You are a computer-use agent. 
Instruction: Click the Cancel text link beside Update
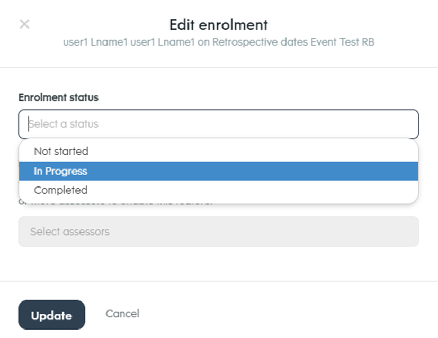tap(122, 314)
